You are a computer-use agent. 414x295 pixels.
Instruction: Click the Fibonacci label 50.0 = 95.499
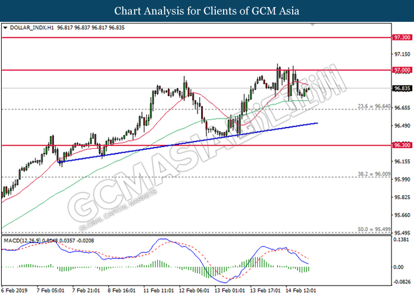374,229
